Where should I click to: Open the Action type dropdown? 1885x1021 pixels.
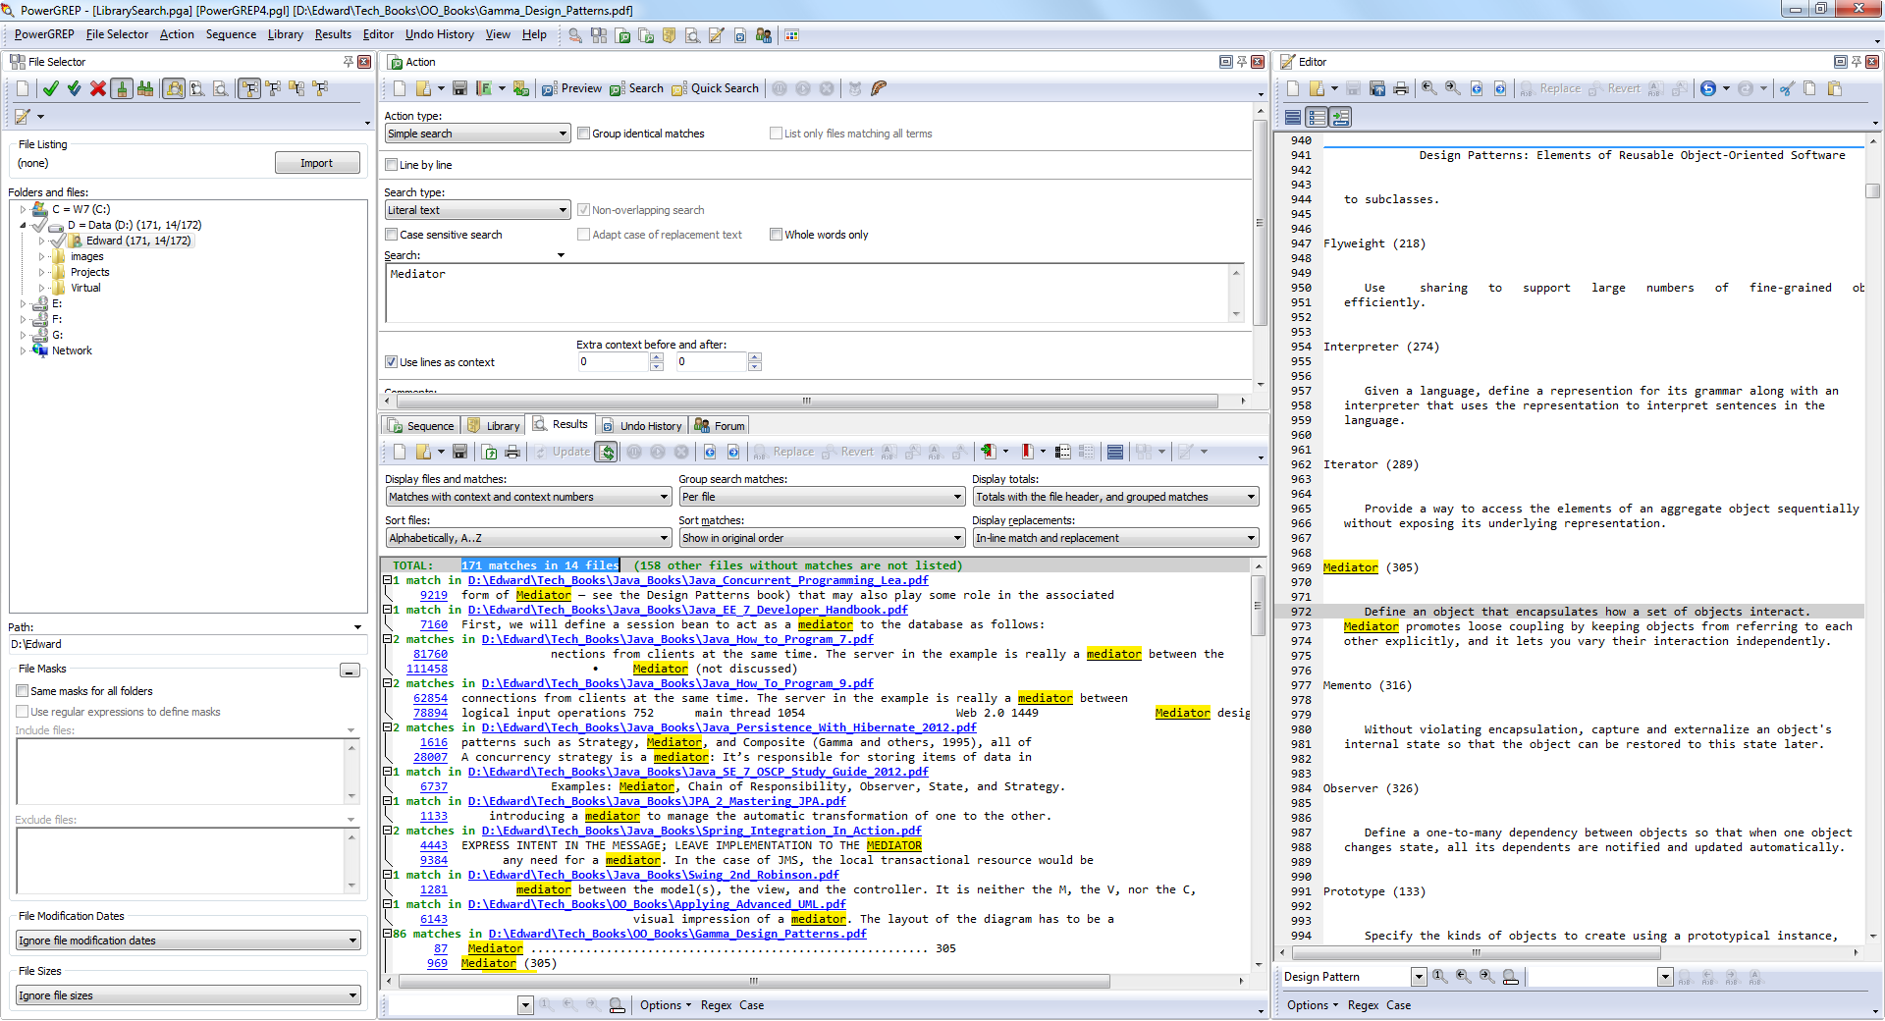[477, 134]
